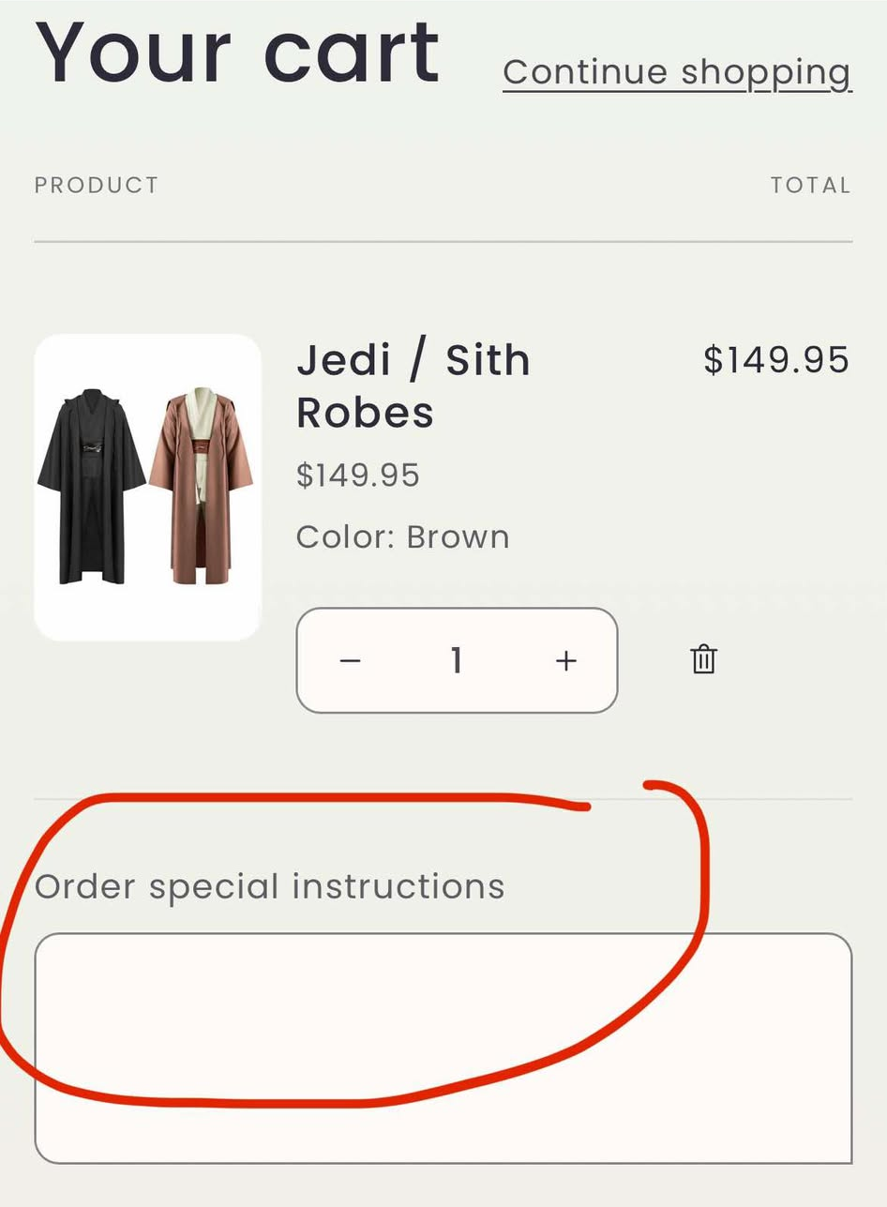Click the Color: Brown variant label
The image size is (887, 1207).
[x=402, y=536]
